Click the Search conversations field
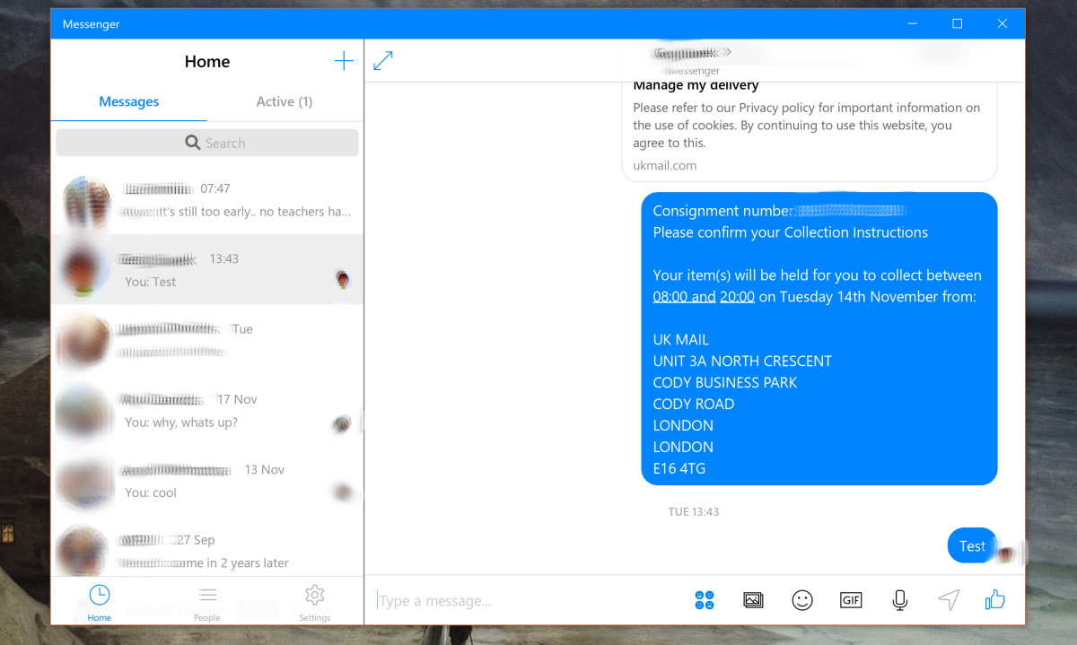Image resolution: width=1077 pixels, height=645 pixels. pyautogui.click(x=207, y=143)
